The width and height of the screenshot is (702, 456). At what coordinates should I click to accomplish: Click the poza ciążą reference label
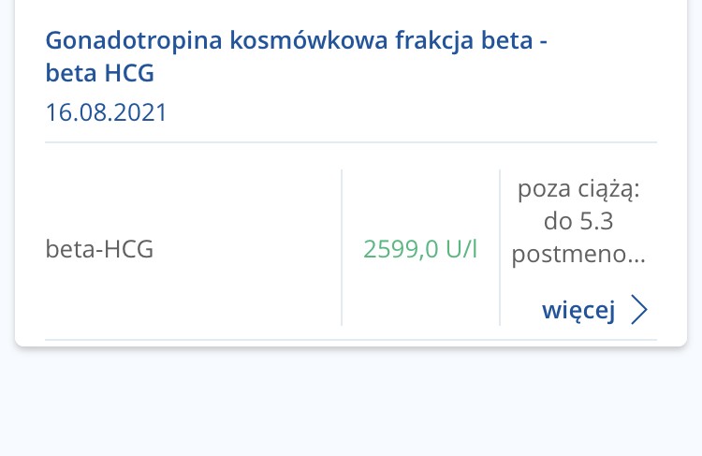coord(578,190)
